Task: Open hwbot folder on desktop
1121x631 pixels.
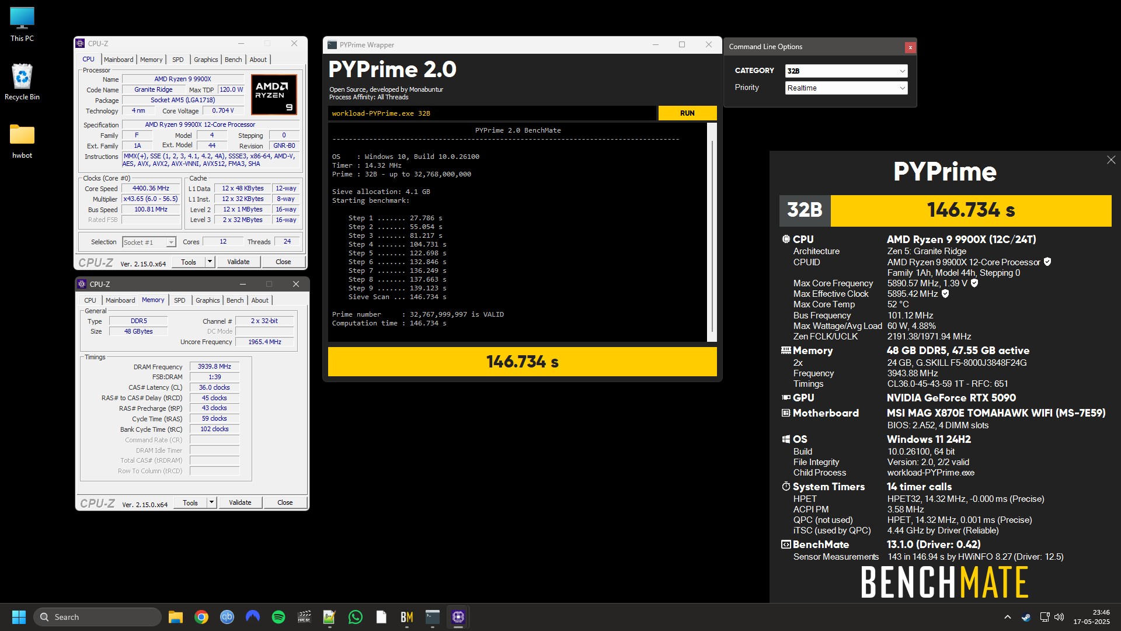Action: pos(22,141)
